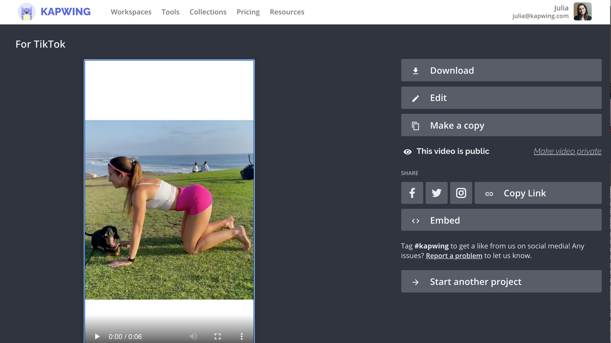Click Report a problem link
This screenshot has height=343, width=611.
(x=454, y=256)
